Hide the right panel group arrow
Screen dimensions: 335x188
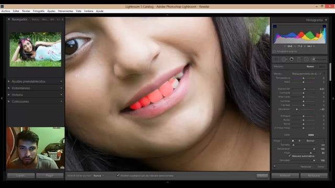point(333,98)
